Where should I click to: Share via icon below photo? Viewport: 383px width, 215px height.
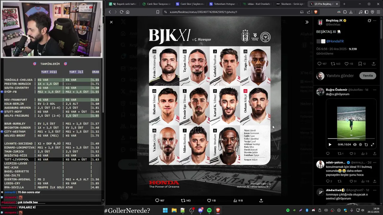point(261,200)
